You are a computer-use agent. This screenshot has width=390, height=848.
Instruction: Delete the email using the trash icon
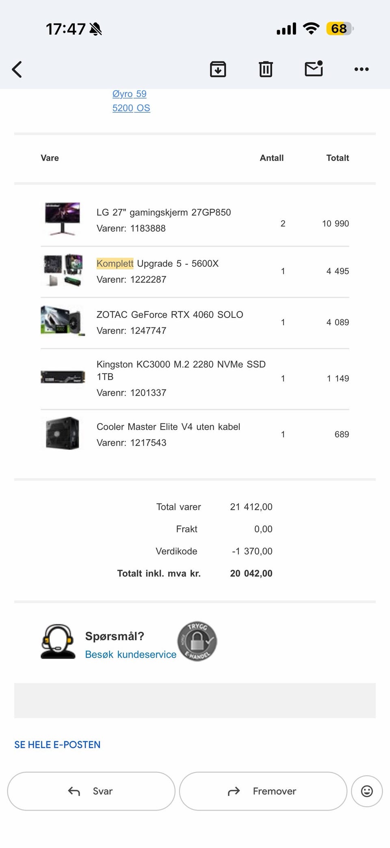tap(266, 69)
